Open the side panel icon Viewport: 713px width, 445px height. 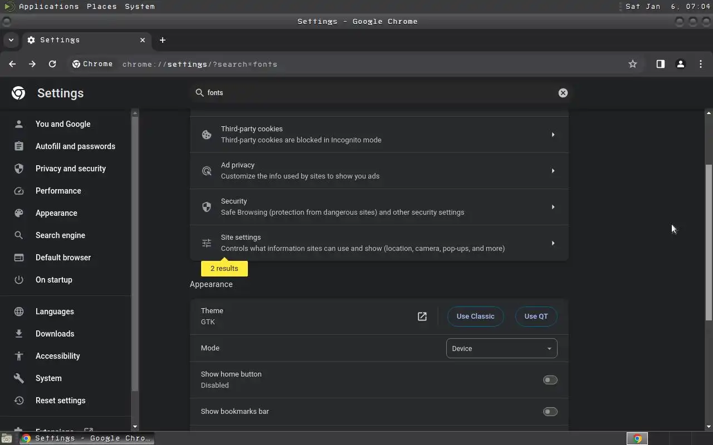tap(660, 64)
